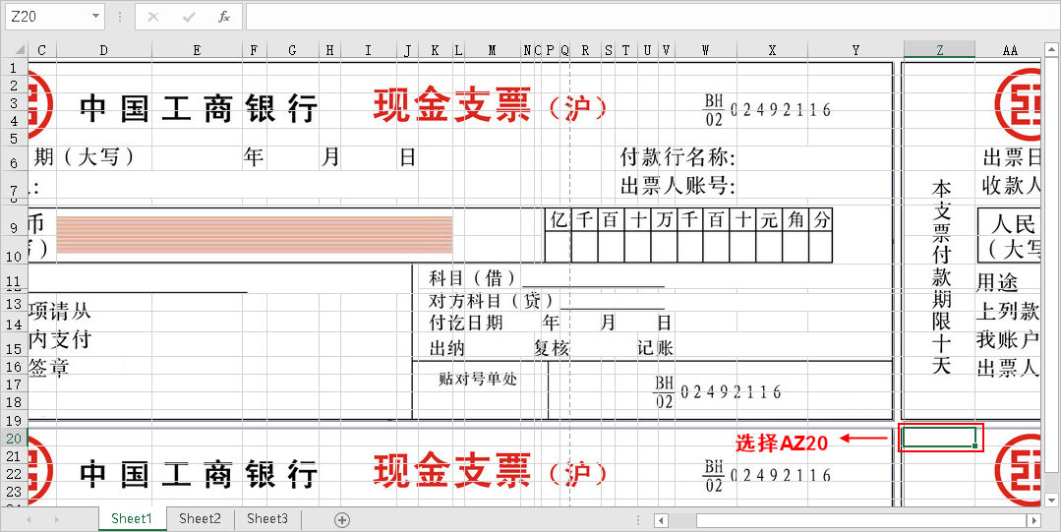Click the top 现金支票 title text

click(452, 106)
